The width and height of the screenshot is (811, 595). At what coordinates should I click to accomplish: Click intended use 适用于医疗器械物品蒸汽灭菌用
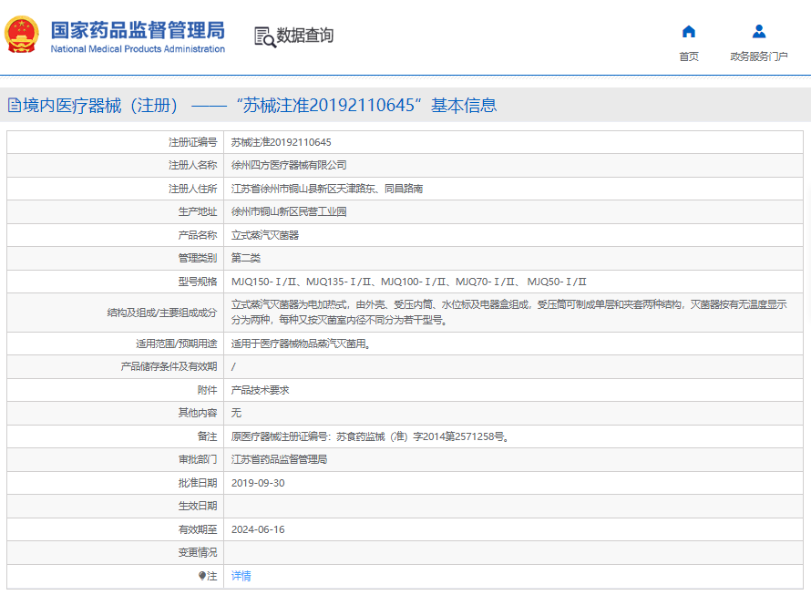[301, 344]
